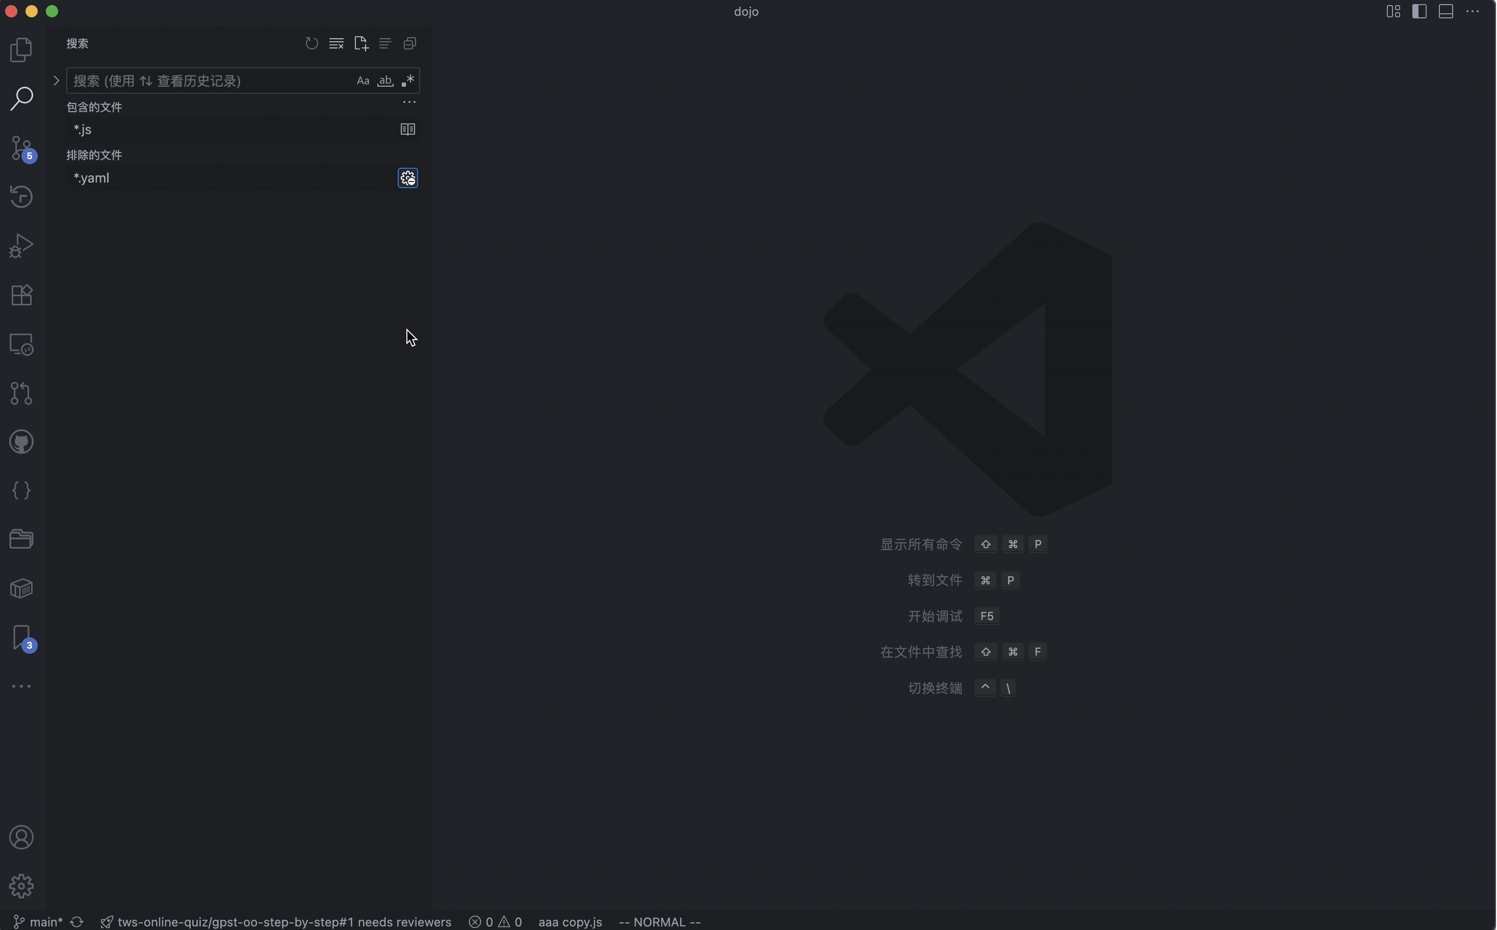Open the Extensions view

(x=21, y=295)
